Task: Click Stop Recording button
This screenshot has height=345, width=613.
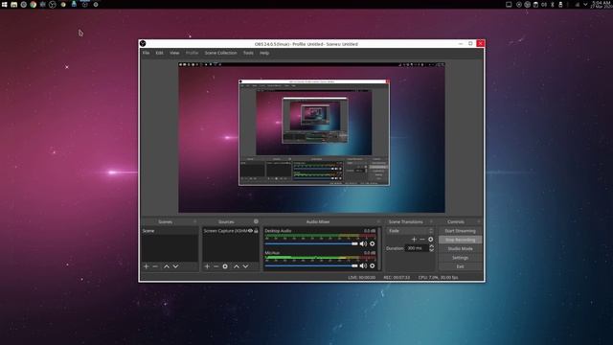Action: pyautogui.click(x=460, y=240)
